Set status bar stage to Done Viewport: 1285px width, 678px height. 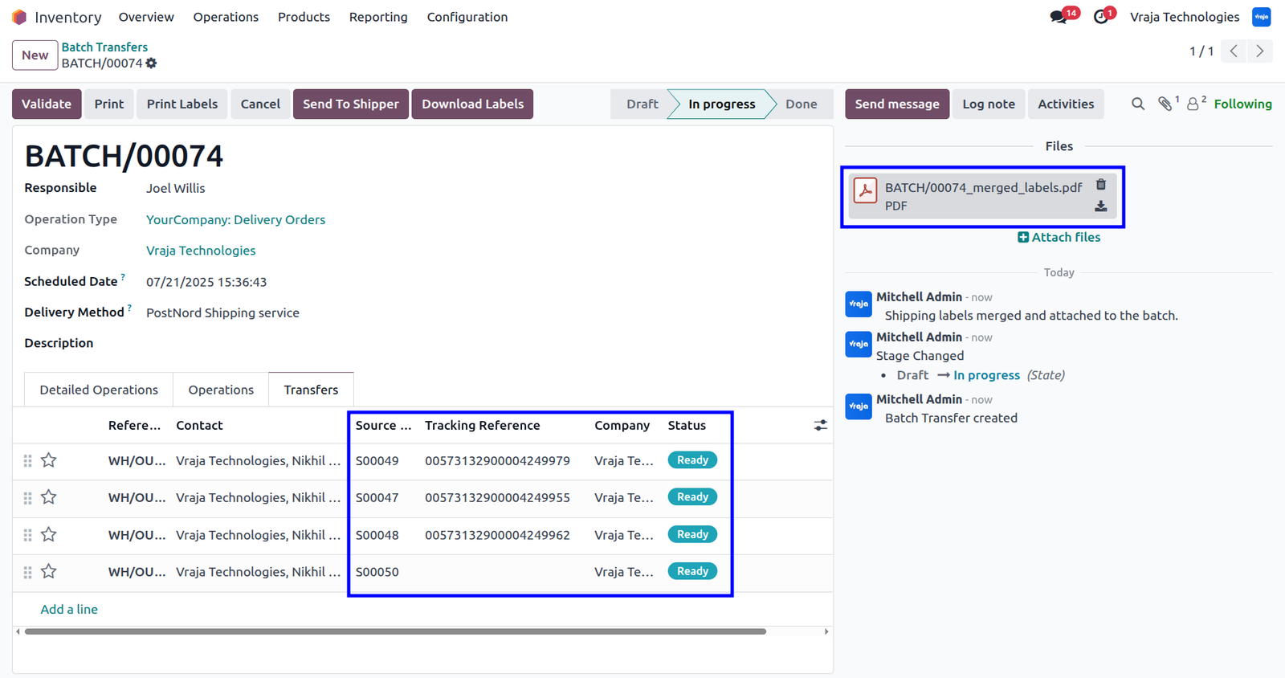(x=801, y=104)
